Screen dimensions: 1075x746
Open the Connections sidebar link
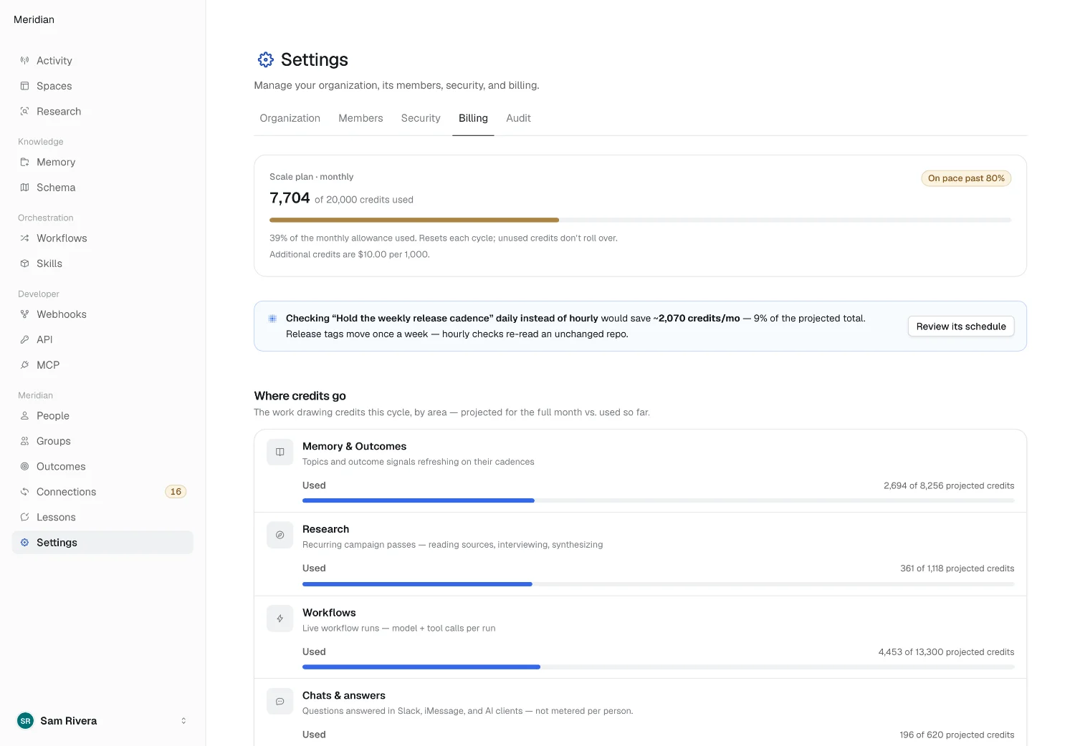click(x=102, y=492)
